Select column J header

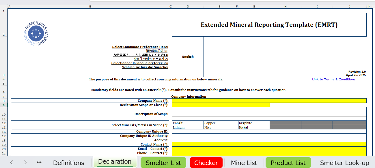coord(350,6)
